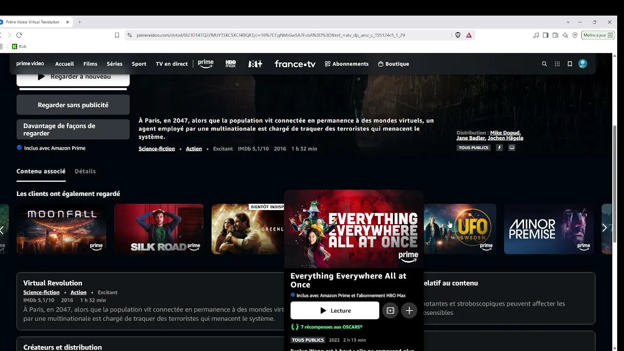The height and width of the screenshot is (351, 624).
Task: Open the Leo AI sparkle icon
Action: point(565,35)
